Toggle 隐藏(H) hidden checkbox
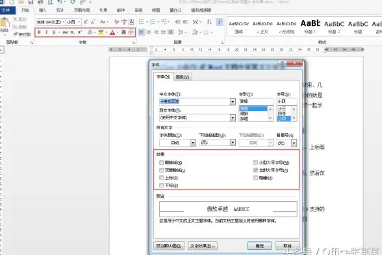 (x=255, y=178)
